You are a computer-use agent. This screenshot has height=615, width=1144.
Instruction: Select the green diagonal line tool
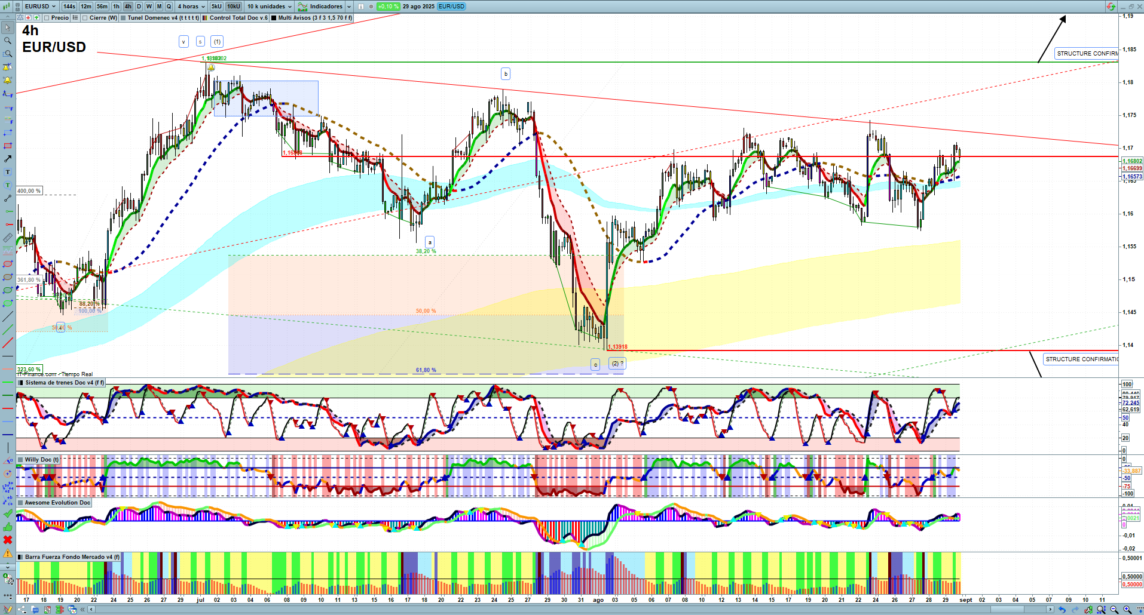click(x=8, y=330)
